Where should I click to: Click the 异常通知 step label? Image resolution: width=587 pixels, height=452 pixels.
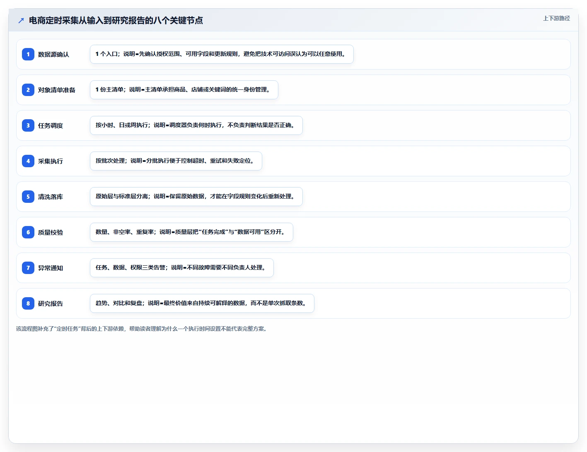[51, 268]
